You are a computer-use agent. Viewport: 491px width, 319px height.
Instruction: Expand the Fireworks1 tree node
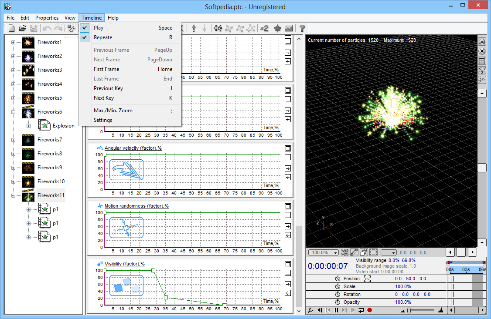click(13, 42)
